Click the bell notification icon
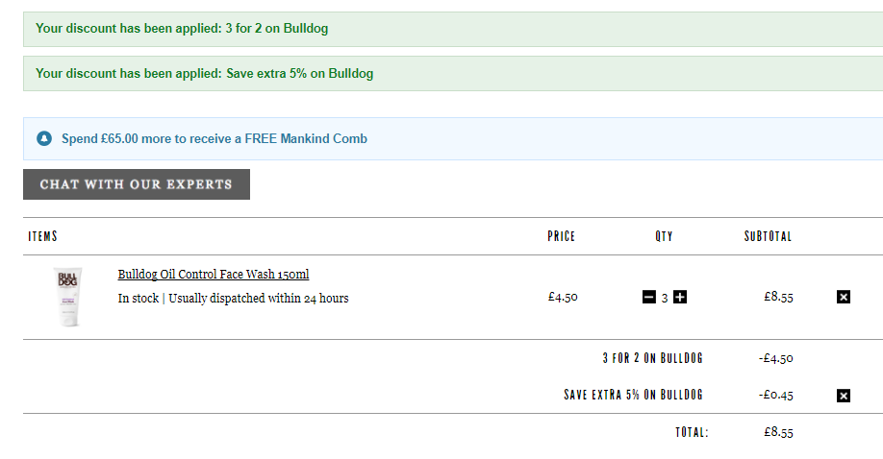 tap(44, 138)
